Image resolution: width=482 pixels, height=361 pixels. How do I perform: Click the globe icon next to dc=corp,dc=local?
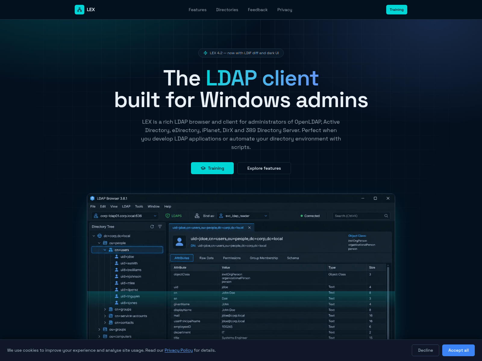(x=100, y=236)
